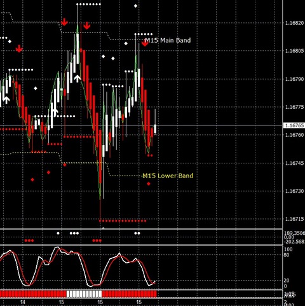Click the 1.16730 price axis label
Viewport: 305px width, 306px height.
pyautogui.click(x=295, y=191)
